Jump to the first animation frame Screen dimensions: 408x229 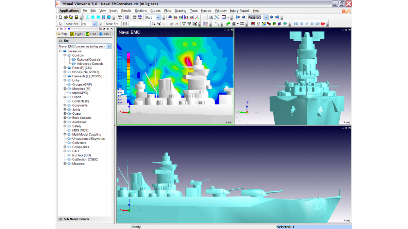[296, 24]
